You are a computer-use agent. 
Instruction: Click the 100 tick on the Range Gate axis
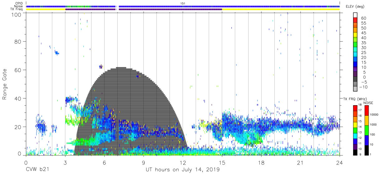[x=16, y=15]
